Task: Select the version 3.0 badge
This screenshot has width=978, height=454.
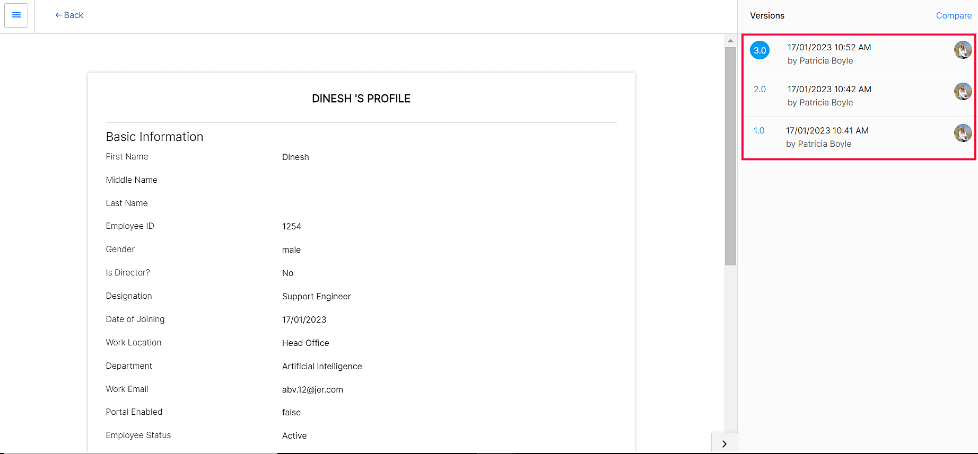Action: click(x=760, y=51)
